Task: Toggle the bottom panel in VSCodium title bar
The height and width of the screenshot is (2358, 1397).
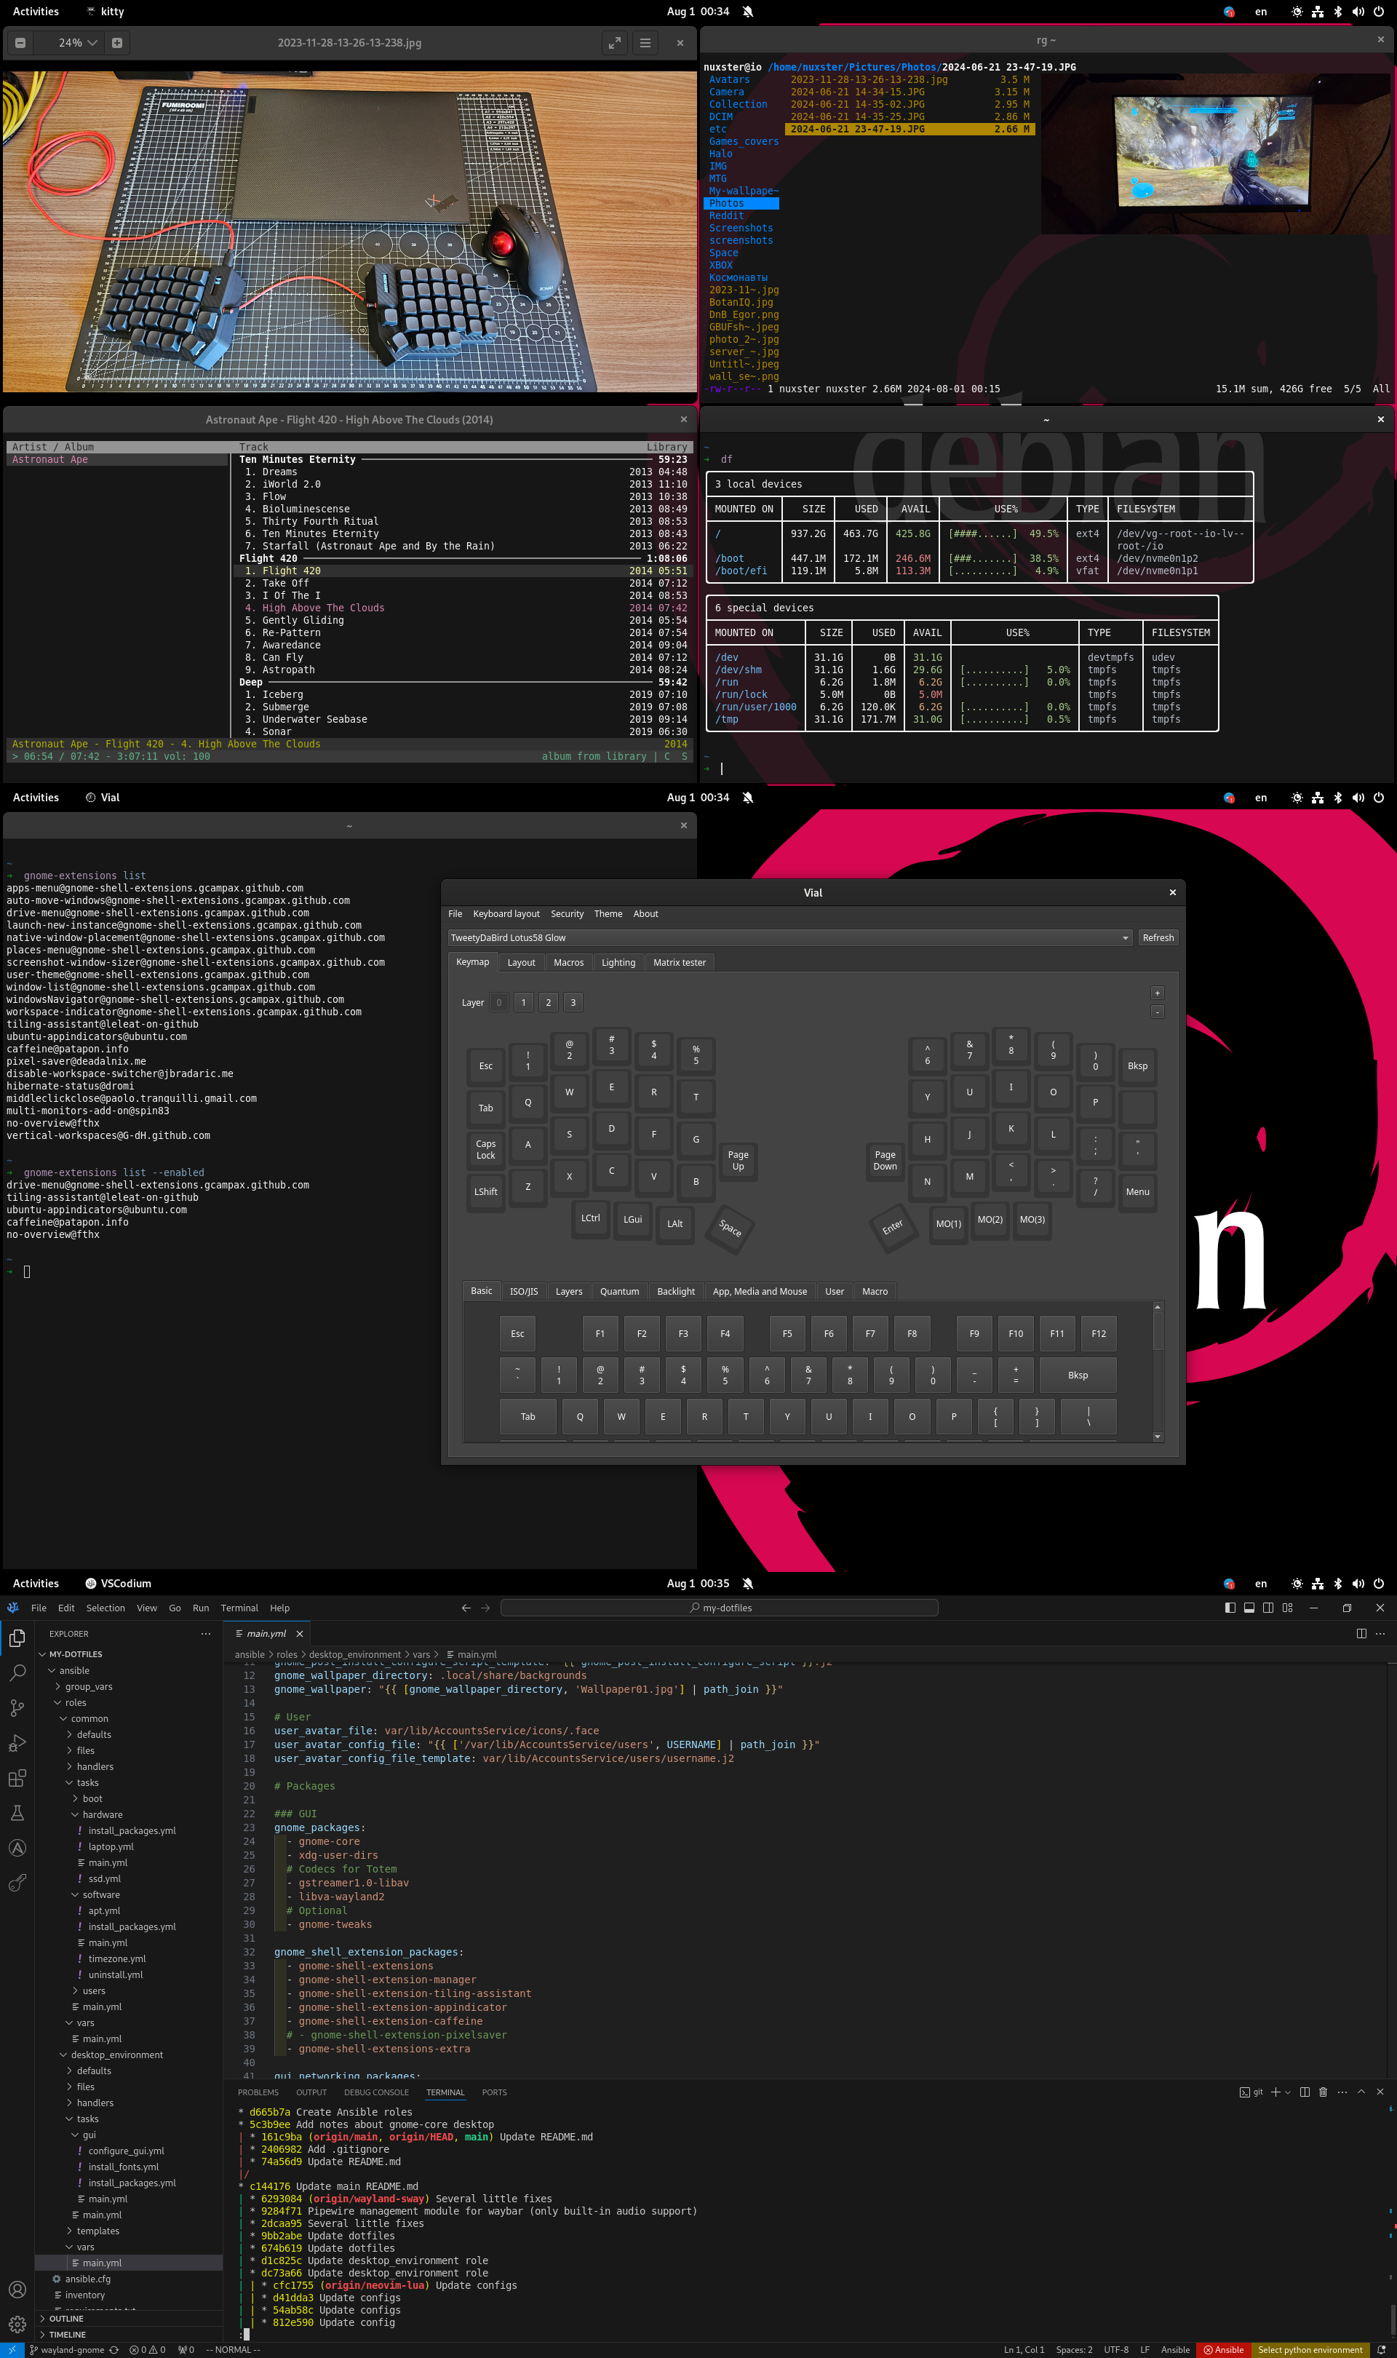Action: point(1249,1608)
